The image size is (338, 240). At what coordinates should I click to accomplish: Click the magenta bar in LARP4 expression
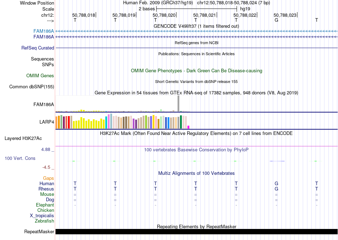tap(189, 127)
